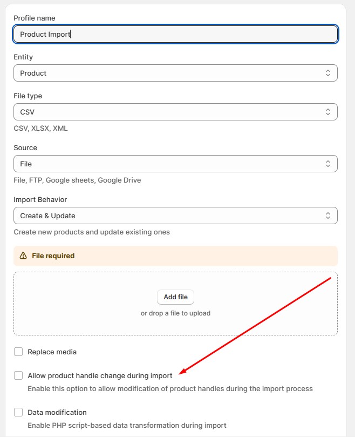The width and height of the screenshot is (355, 437).
Task: Click the warning icon next to File required
Action: [23, 256]
